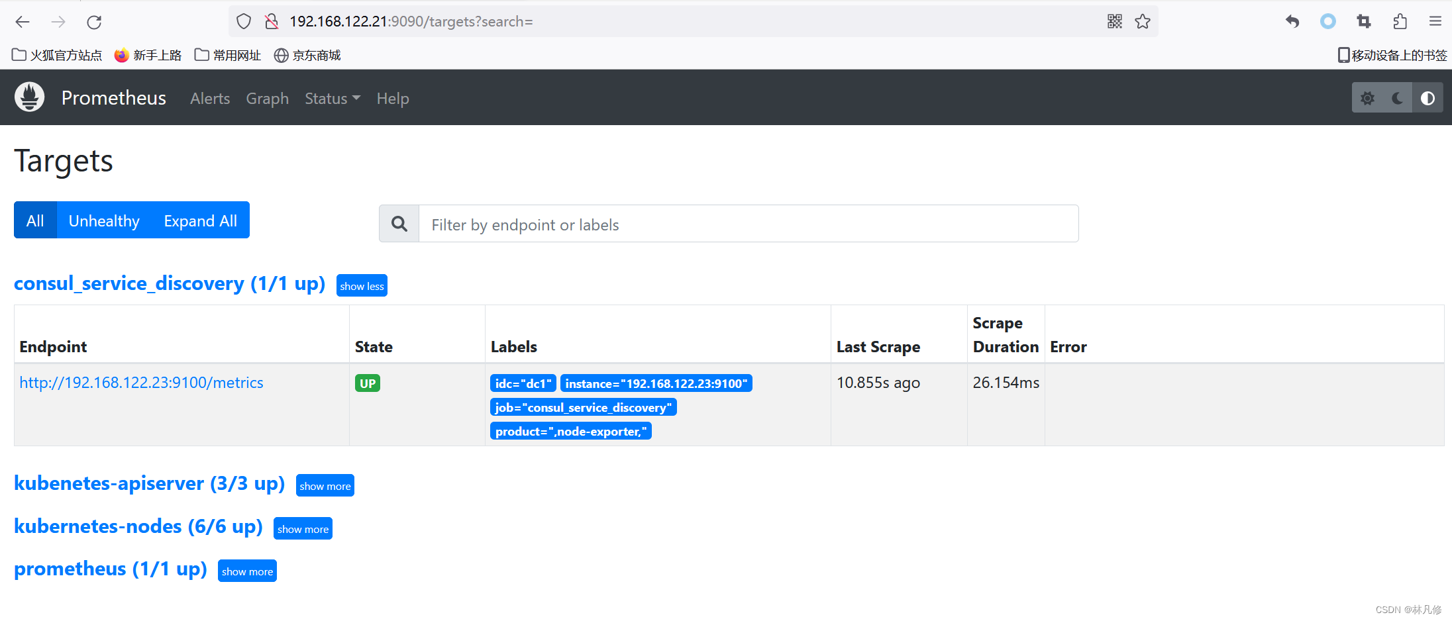
Task: Click the browser forward arrow
Action: click(58, 22)
